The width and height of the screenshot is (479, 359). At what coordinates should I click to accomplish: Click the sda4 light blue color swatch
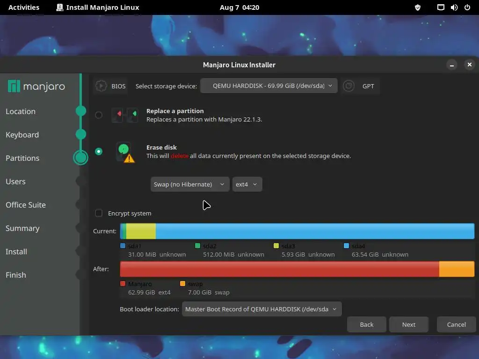tap(347, 246)
